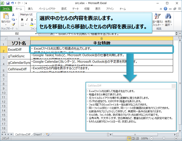The height and width of the screenshot is (141, 182).
Task: Click the Copy icon
Action: point(13,19)
